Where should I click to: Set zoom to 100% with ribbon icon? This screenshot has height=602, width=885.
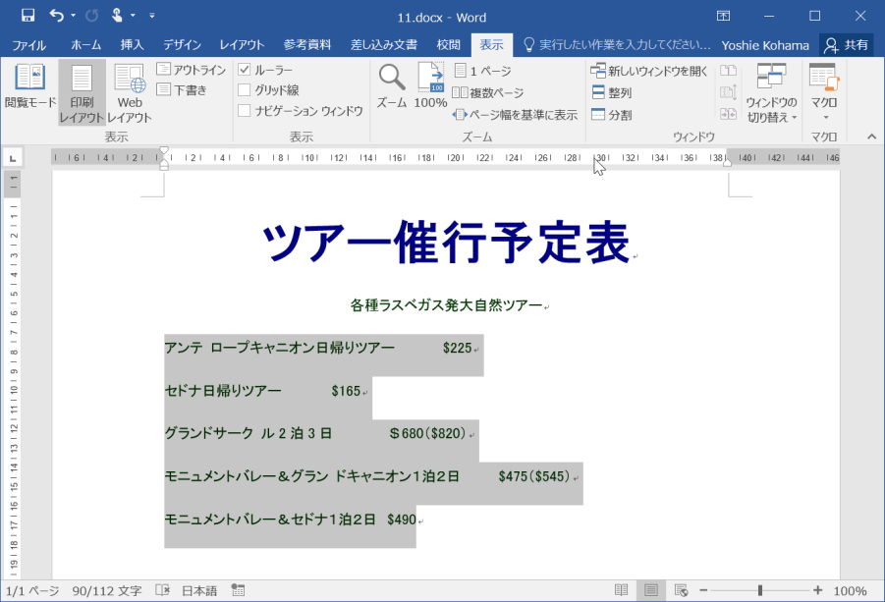click(x=430, y=85)
